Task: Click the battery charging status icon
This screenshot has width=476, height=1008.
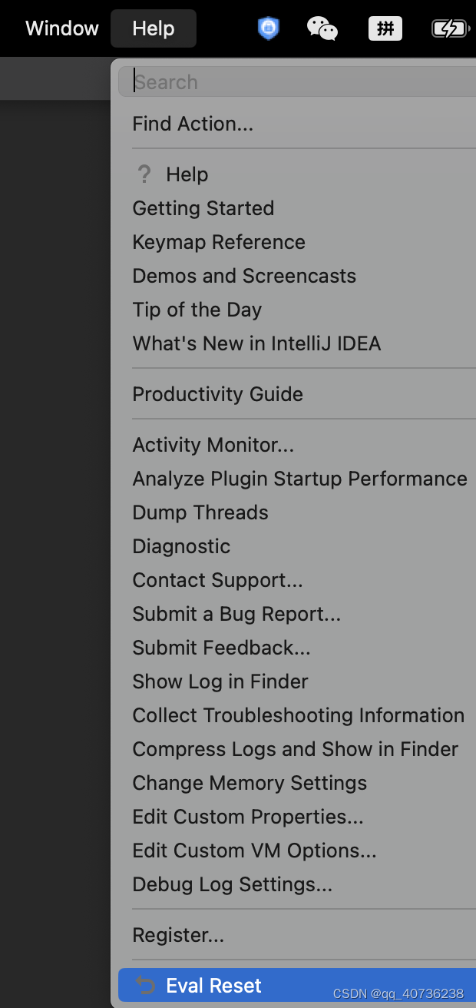Action: (x=451, y=28)
